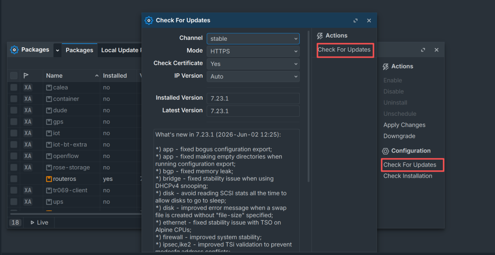The image size is (495, 255).
Task: Click the orange routeros package icon
Action: tap(49, 179)
